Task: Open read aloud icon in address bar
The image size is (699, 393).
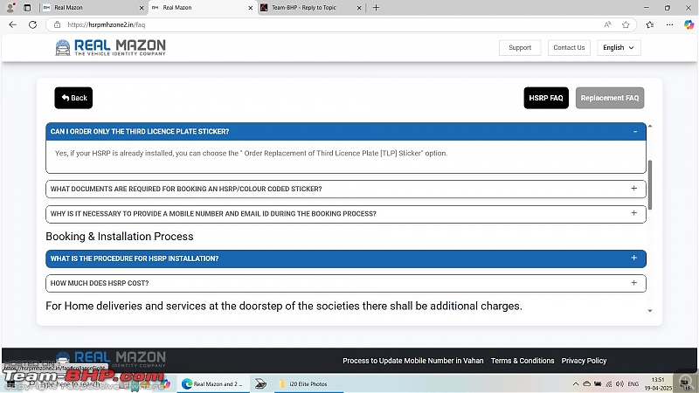Action: (x=607, y=25)
